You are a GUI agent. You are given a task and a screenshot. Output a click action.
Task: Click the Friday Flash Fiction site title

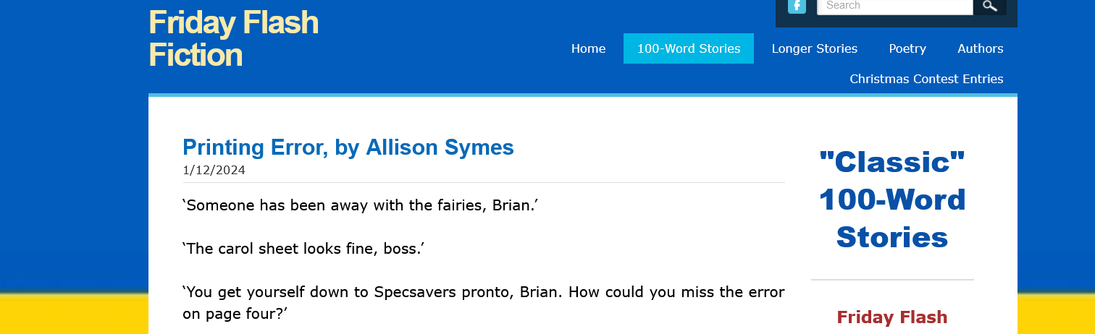click(233, 38)
